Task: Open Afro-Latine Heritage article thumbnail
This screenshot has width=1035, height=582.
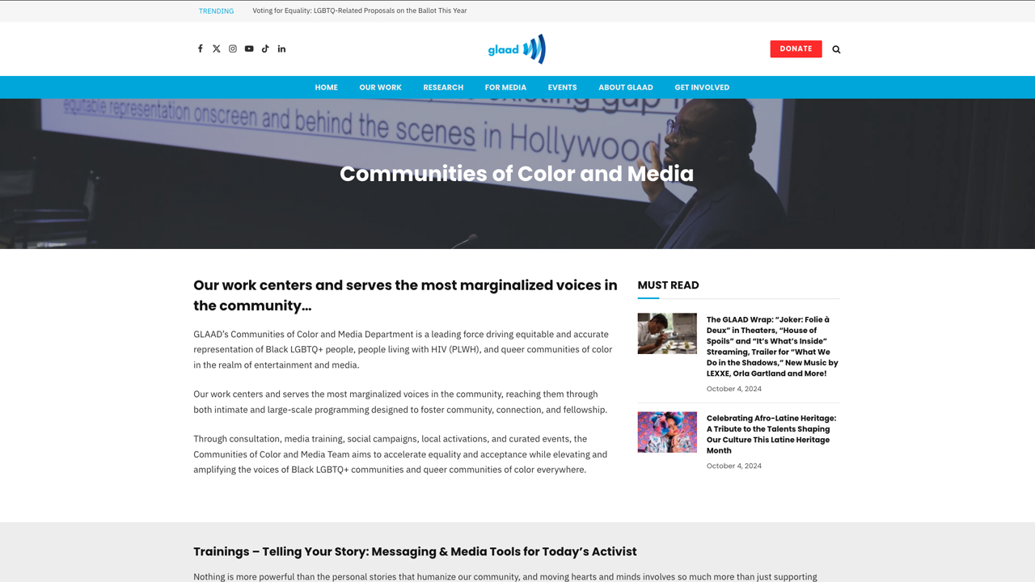Action: (667, 432)
